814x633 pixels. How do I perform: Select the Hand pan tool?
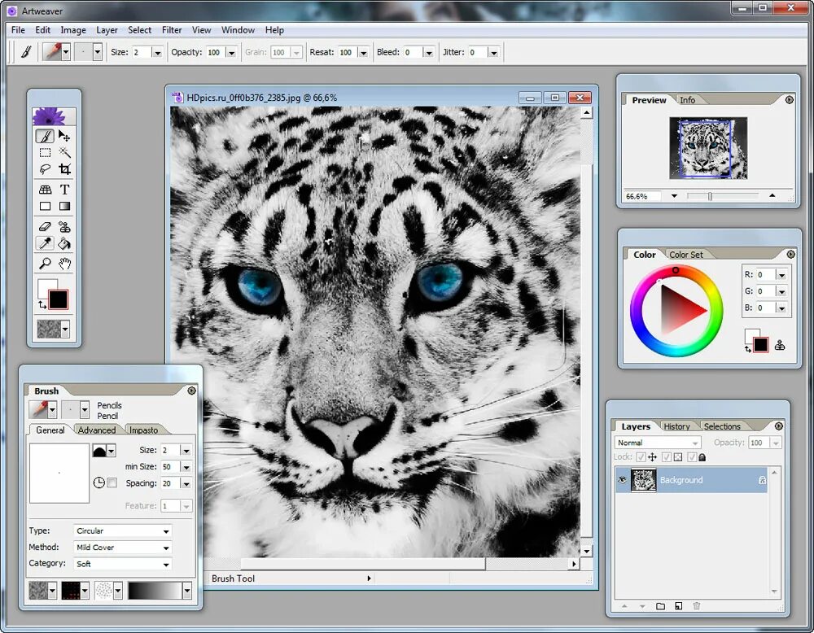click(64, 264)
